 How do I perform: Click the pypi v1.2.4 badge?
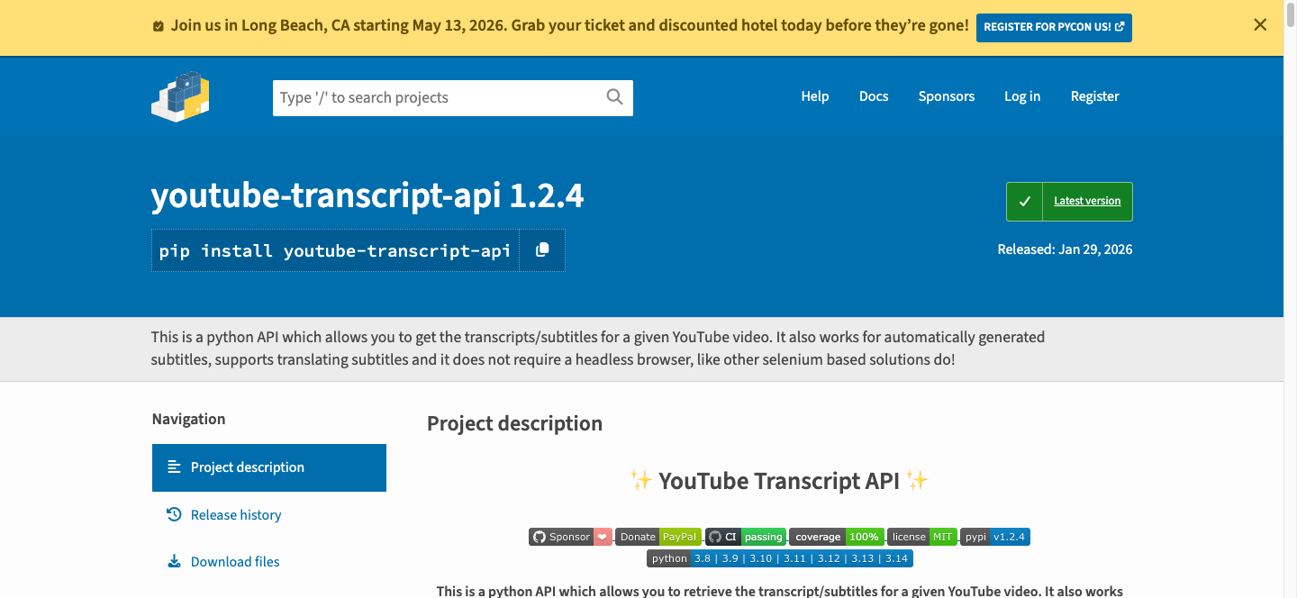[995, 537]
